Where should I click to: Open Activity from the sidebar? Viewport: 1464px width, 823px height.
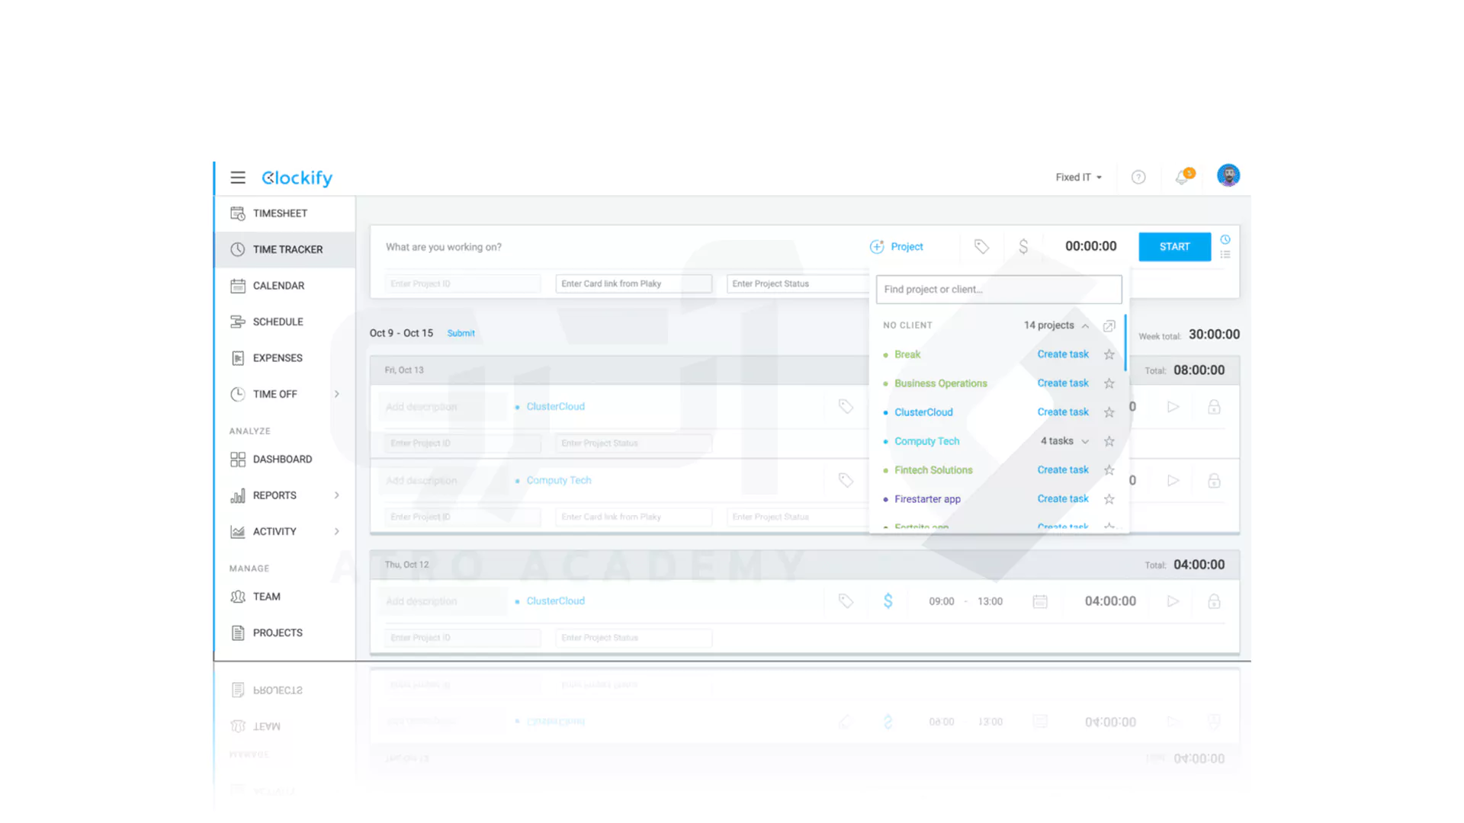click(274, 531)
